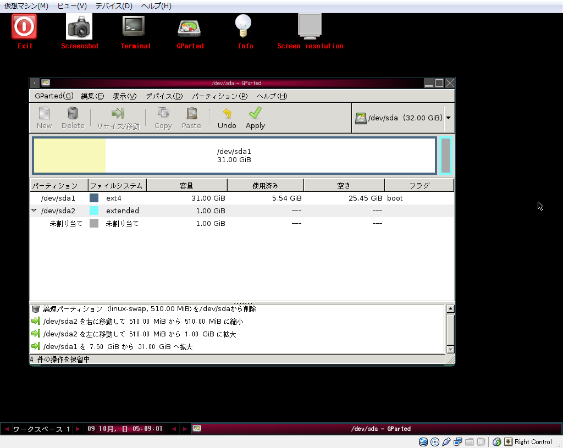Select the /dev/sda1 block in disk graphic

tap(234, 156)
